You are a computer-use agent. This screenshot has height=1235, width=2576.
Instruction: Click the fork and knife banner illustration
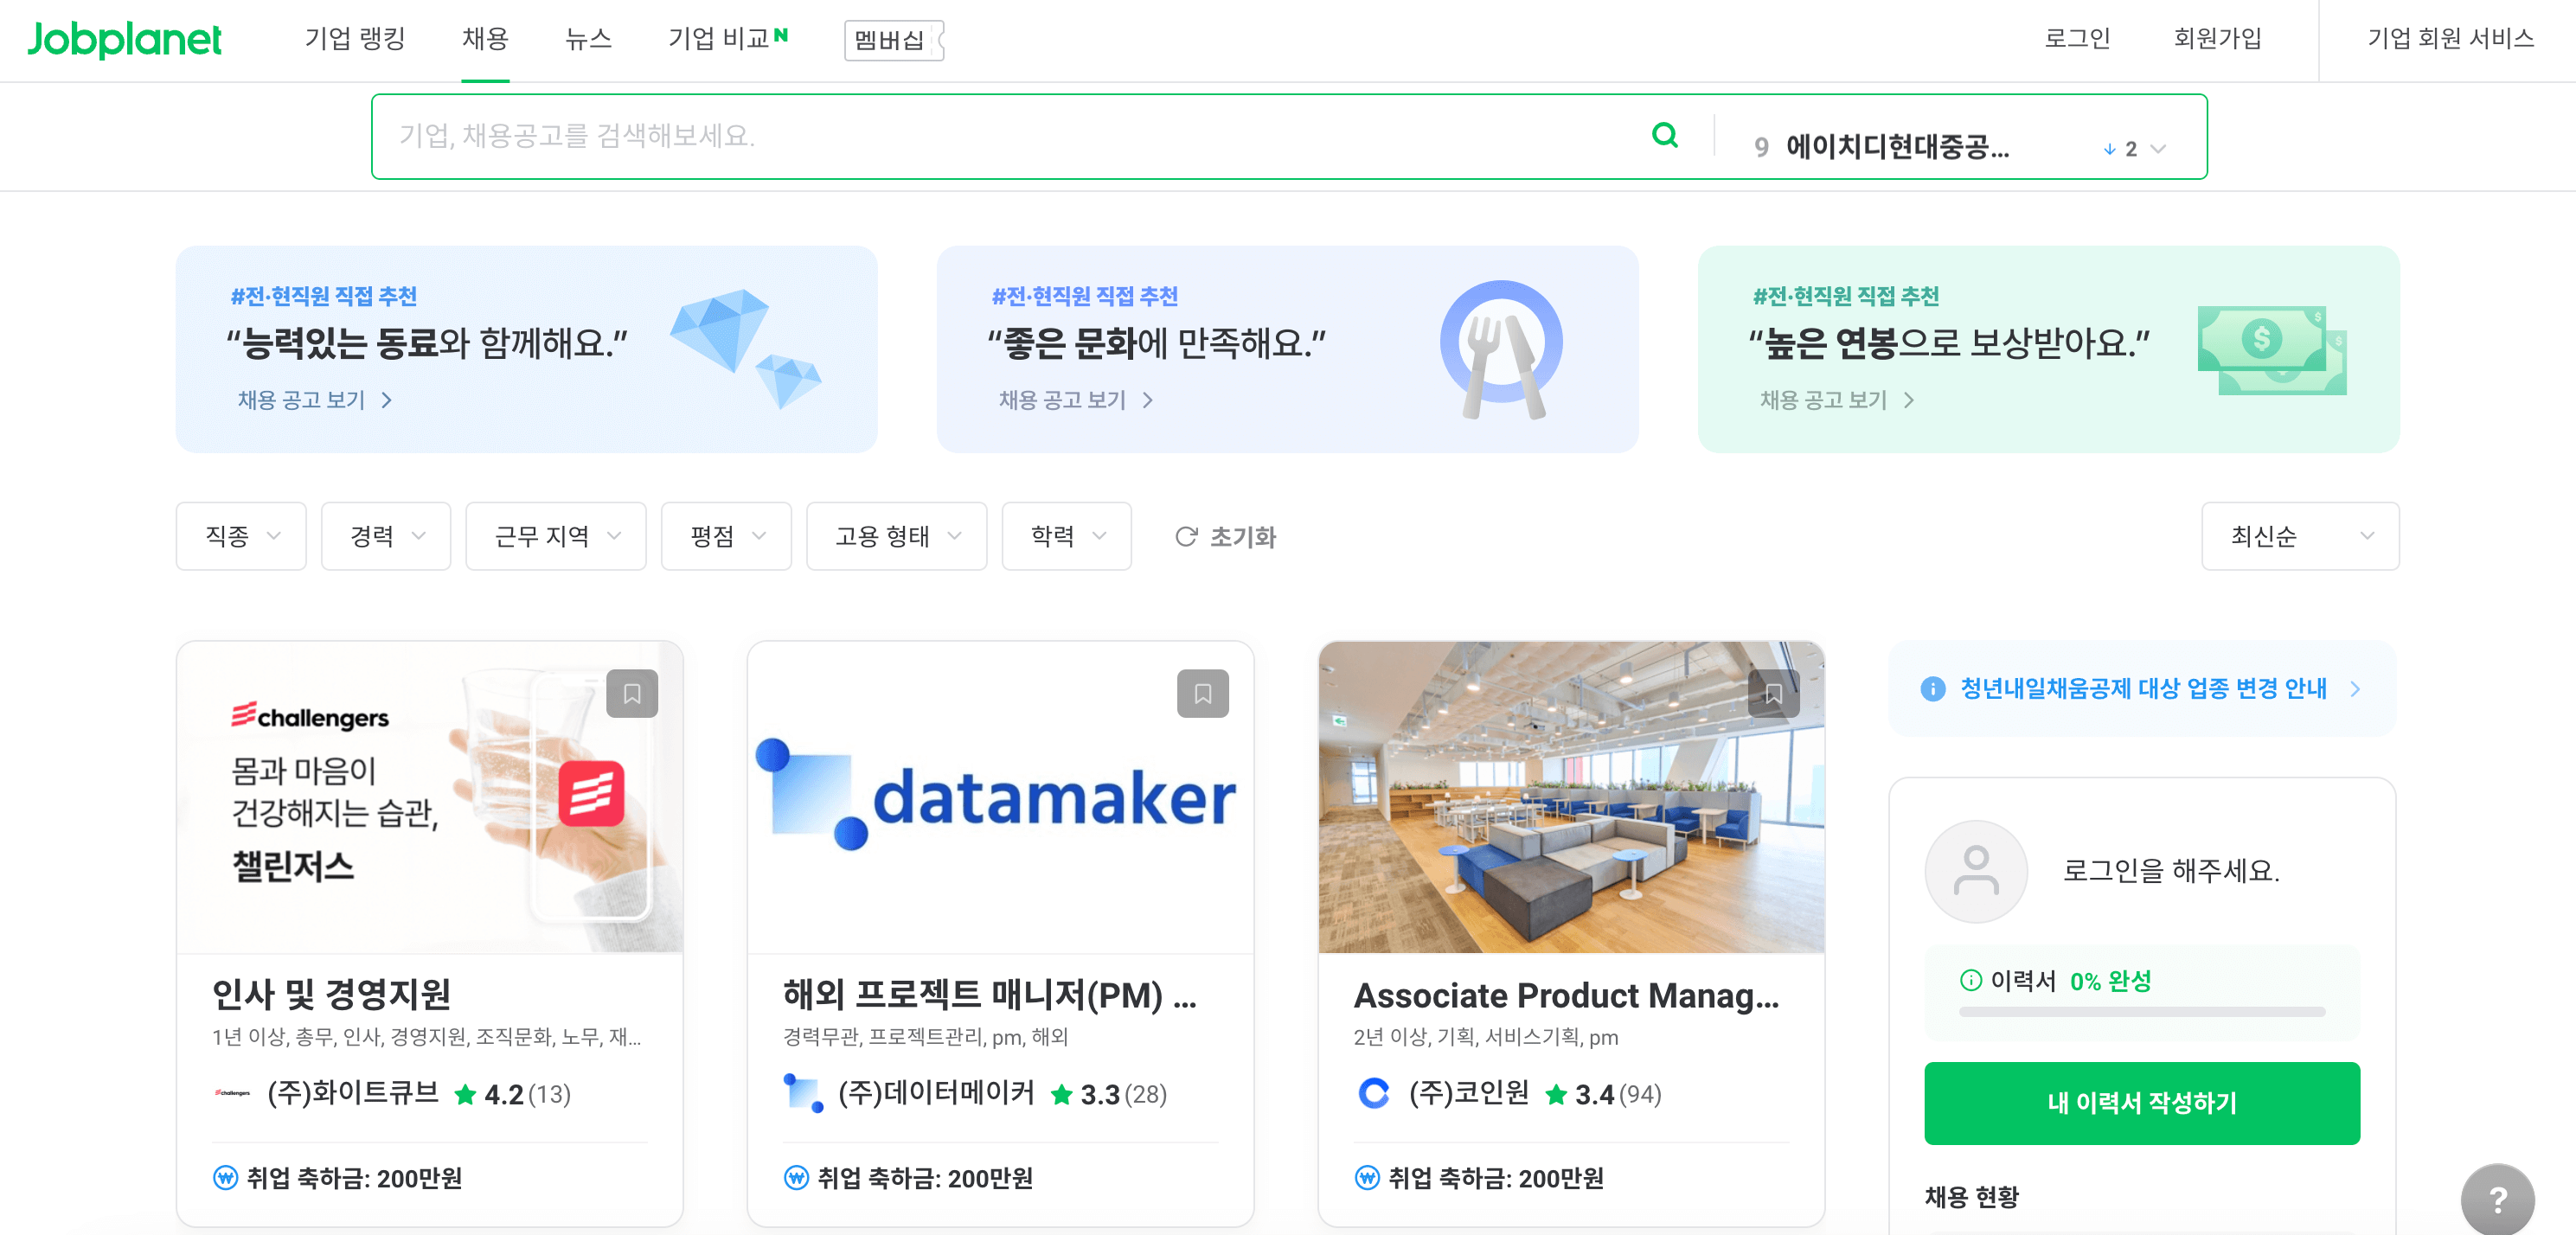pyautogui.click(x=1501, y=349)
